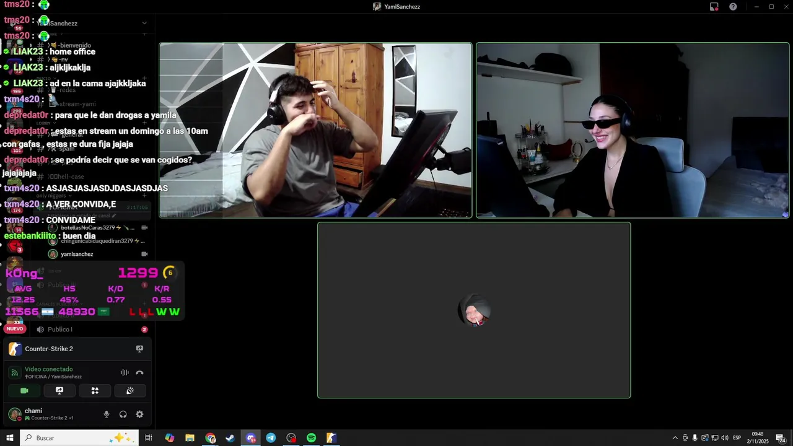The height and width of the screenshot is (446, 793).
Task: Click the NUEVO unread badge
Action: click(x=15, y=329)
